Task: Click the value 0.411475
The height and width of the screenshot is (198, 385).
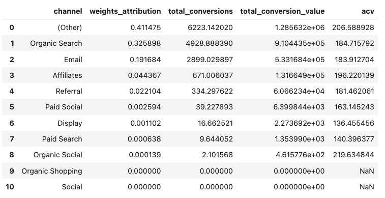Action: tap(145, 27)
